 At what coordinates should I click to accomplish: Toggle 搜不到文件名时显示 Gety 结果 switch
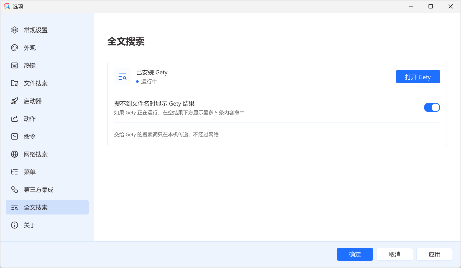coord(432,107)
